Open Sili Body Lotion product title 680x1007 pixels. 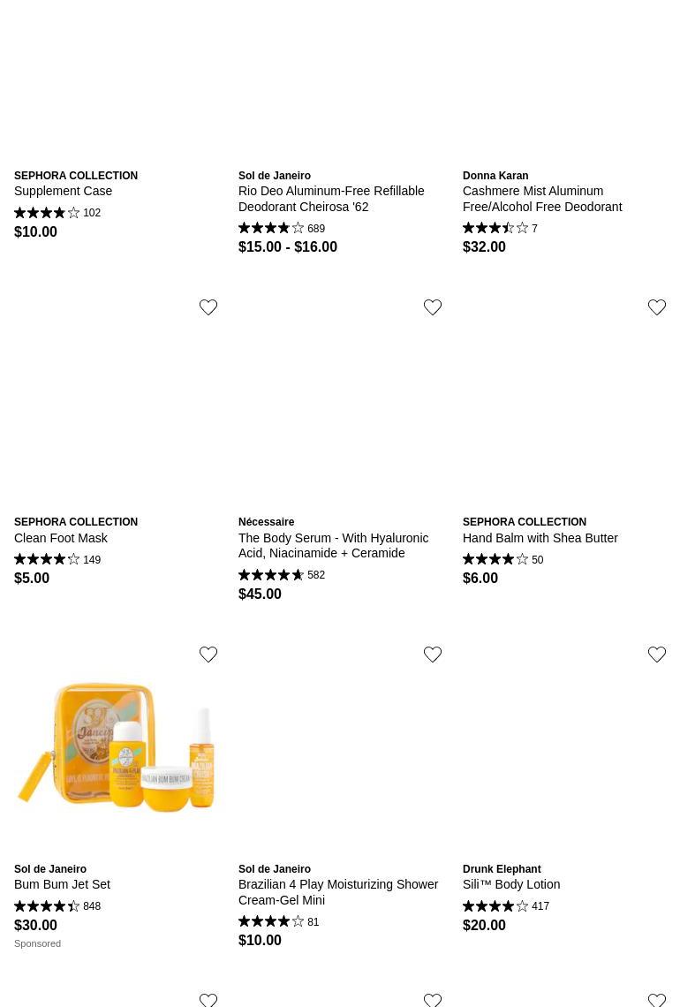click(511, 884)
